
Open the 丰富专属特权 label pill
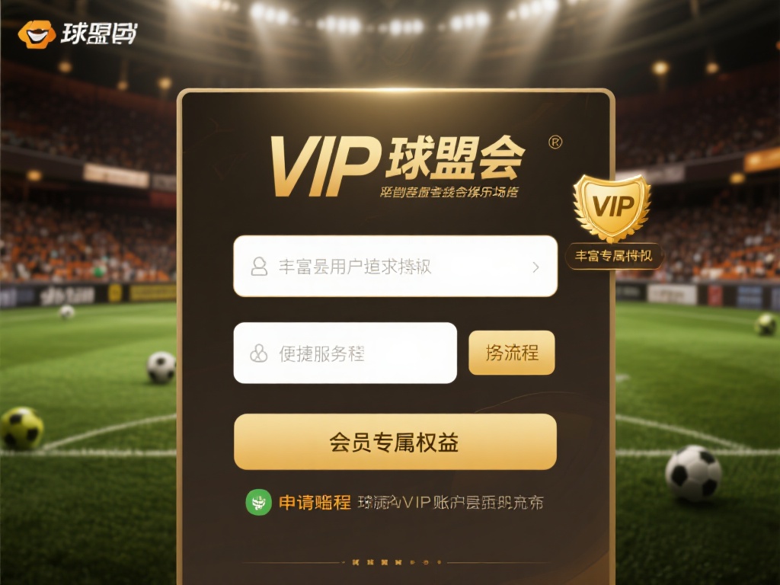(613, 256)
